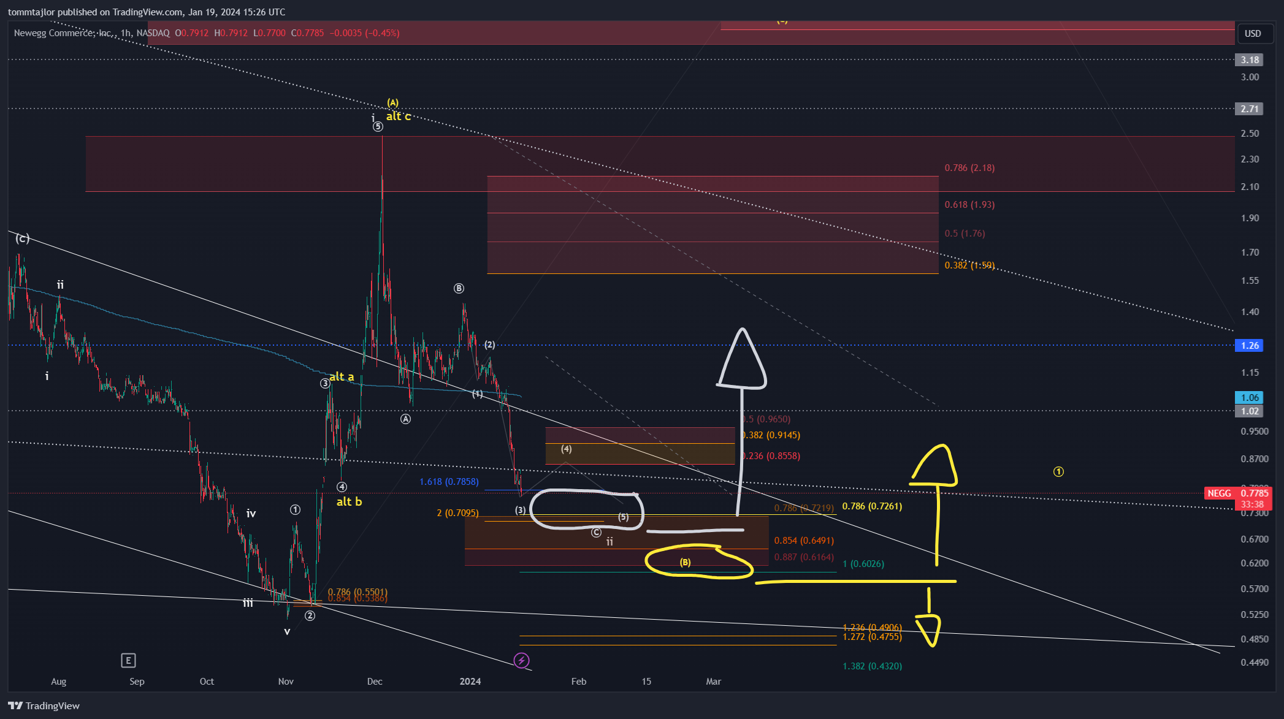
Task: Select the '0.382 (0.9145)' retracement label
Action: coord(771,435)
